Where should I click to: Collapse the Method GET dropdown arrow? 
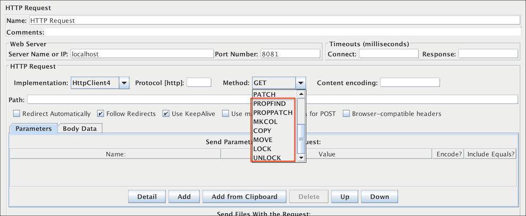(x=300, y=83)
